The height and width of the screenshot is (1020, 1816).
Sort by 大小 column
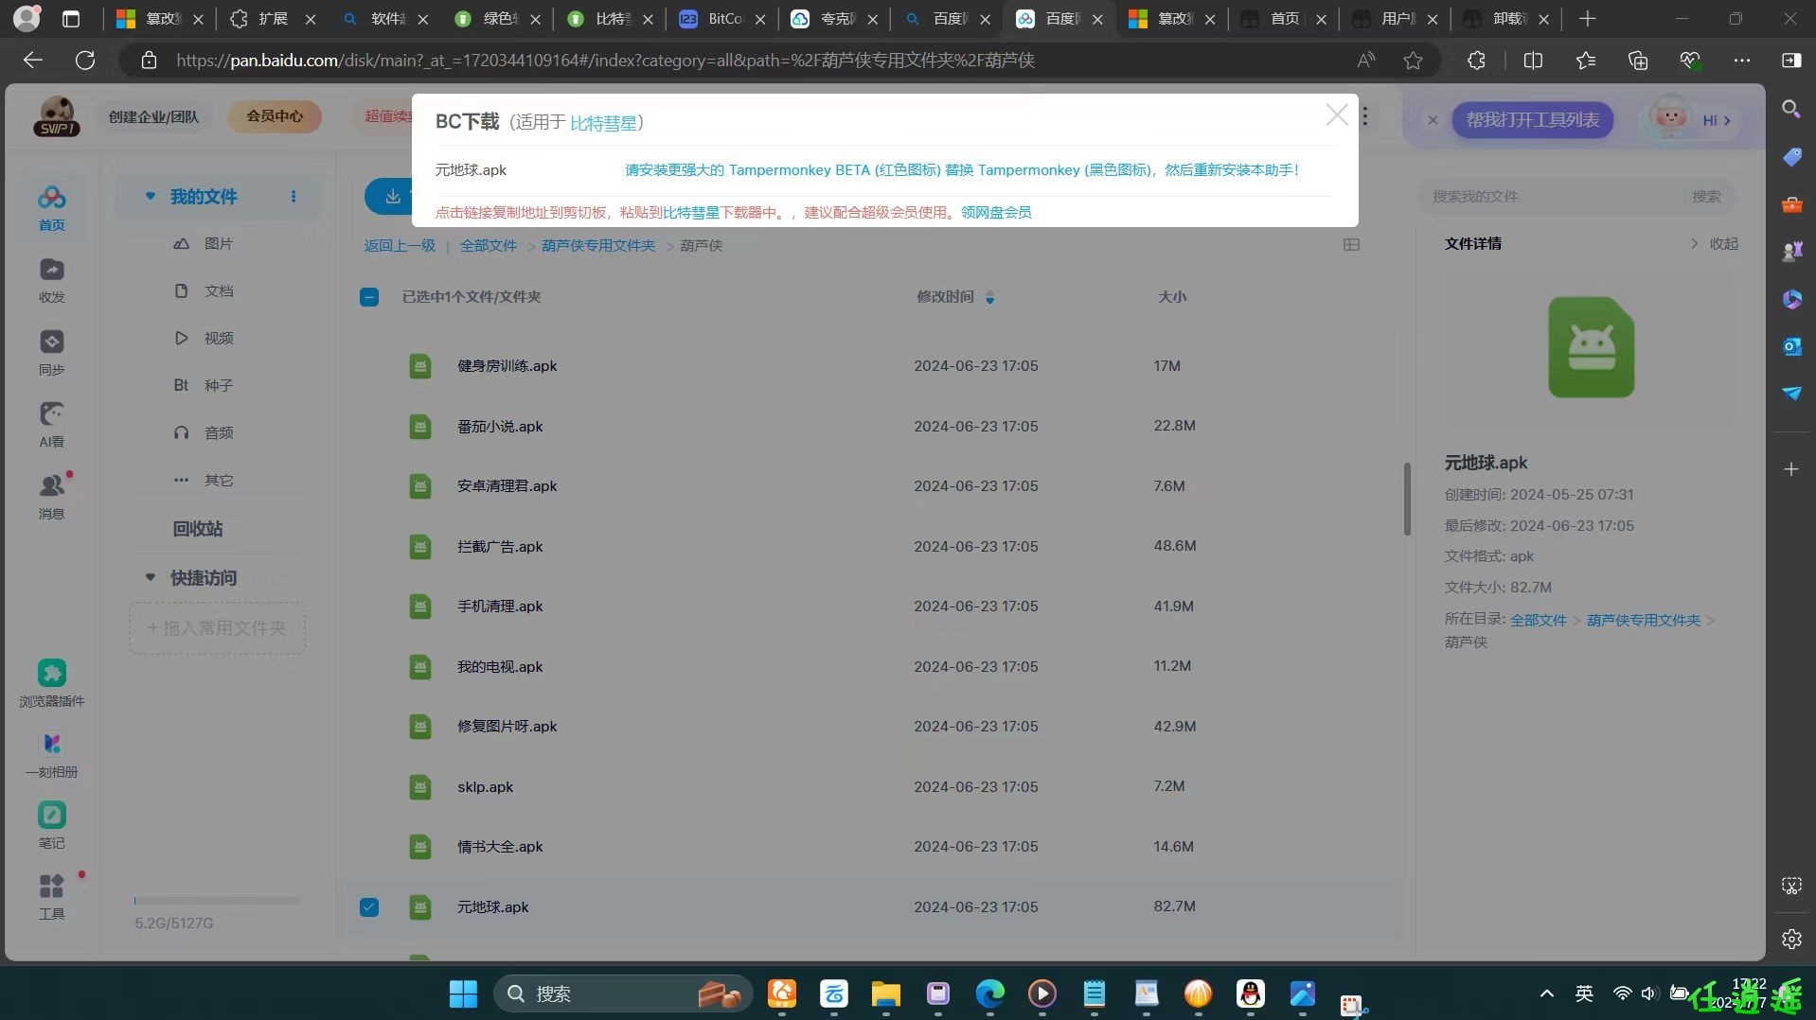click(1172, 297)
